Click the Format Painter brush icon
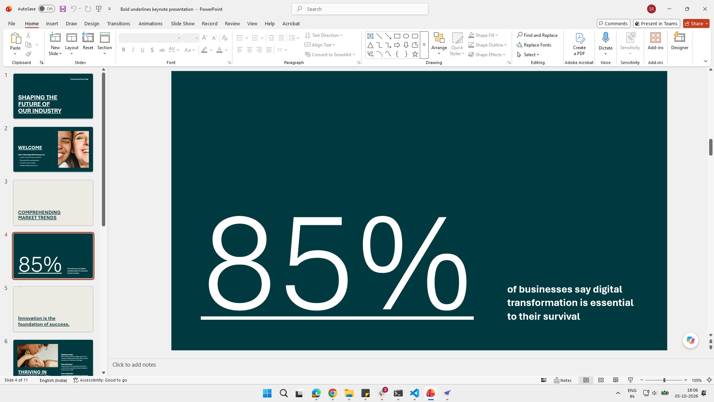Image resolution: width=714 pixels, height=402 pixels. [x=28, y=54]
